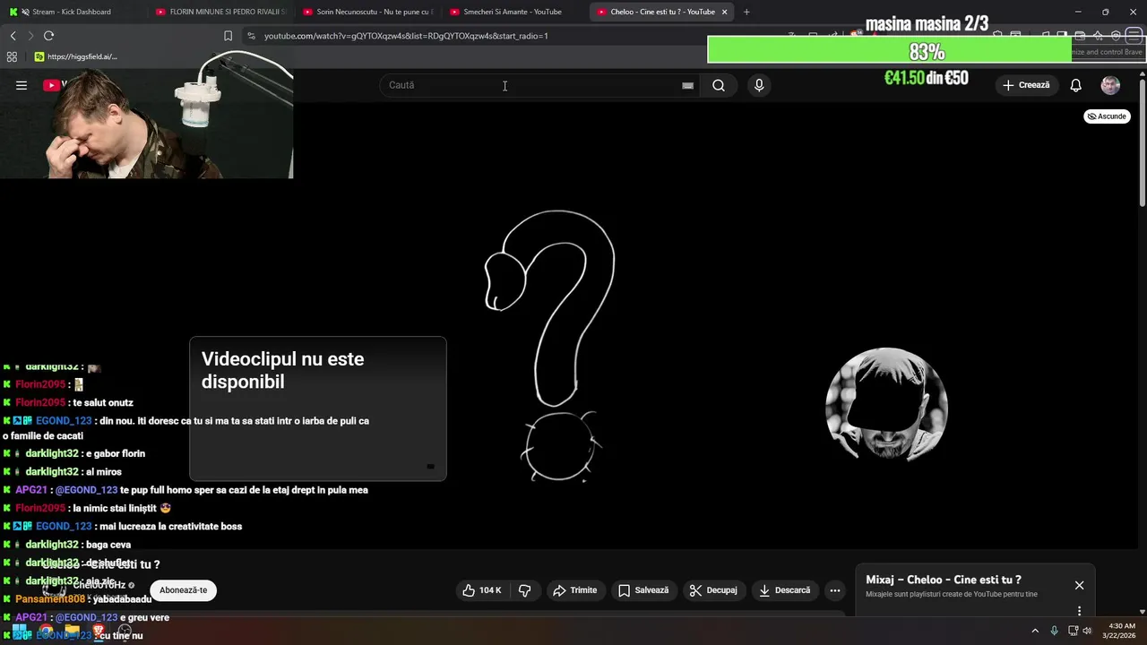Click the YouTube search magnifier button
Viewport: 1147px width, 645px height.
point(719,85)
